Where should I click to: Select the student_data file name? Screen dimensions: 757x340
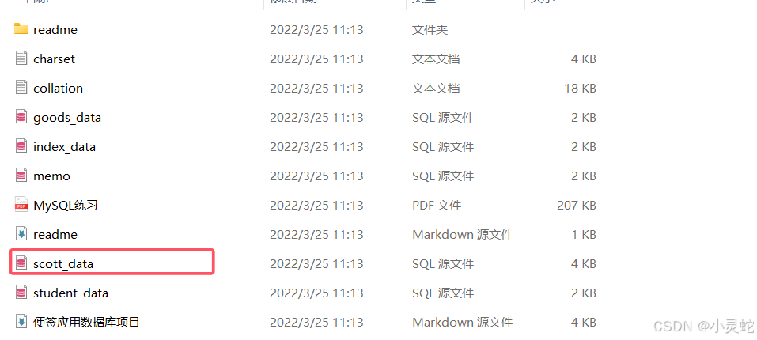pos(70,293)
